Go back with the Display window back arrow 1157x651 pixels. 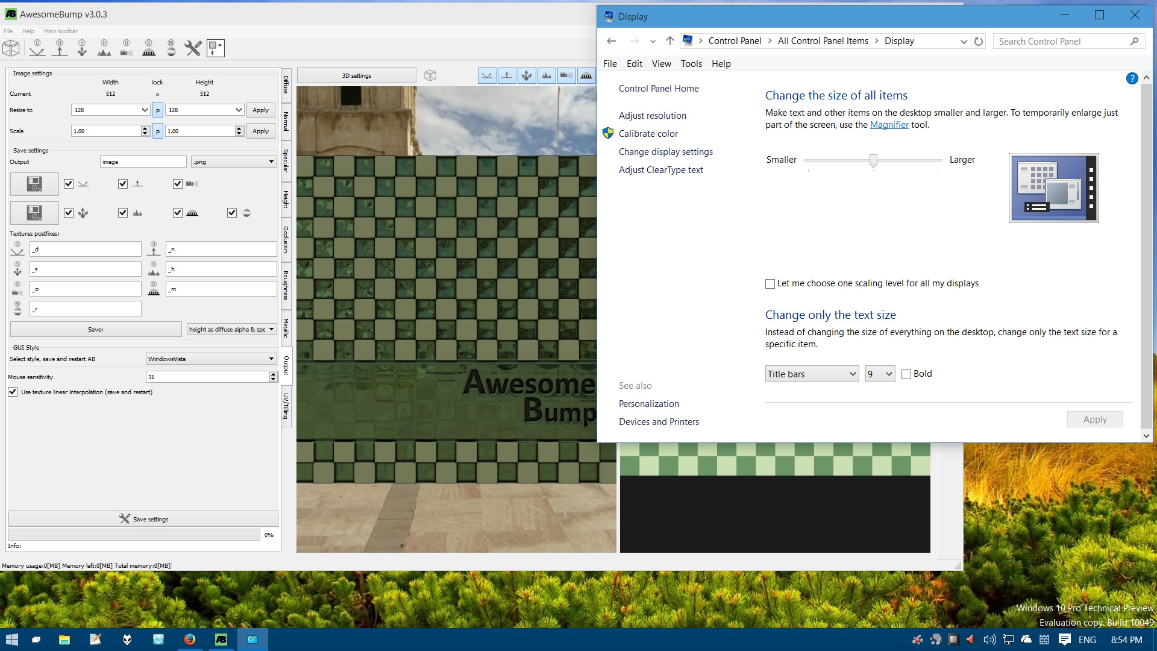611,41
